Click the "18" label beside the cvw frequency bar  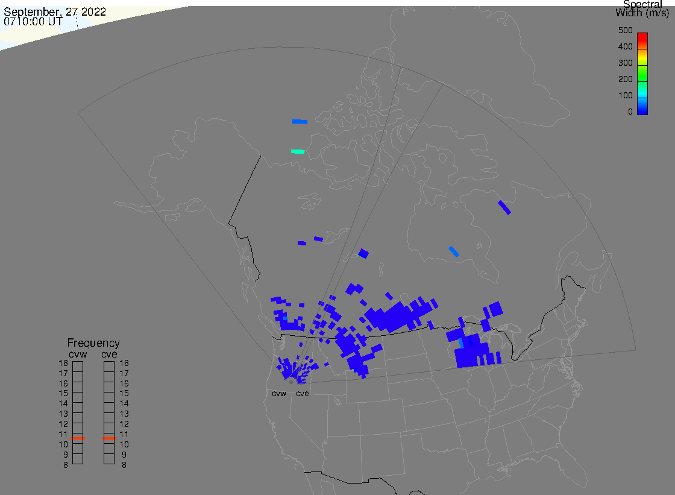point(63,363)
